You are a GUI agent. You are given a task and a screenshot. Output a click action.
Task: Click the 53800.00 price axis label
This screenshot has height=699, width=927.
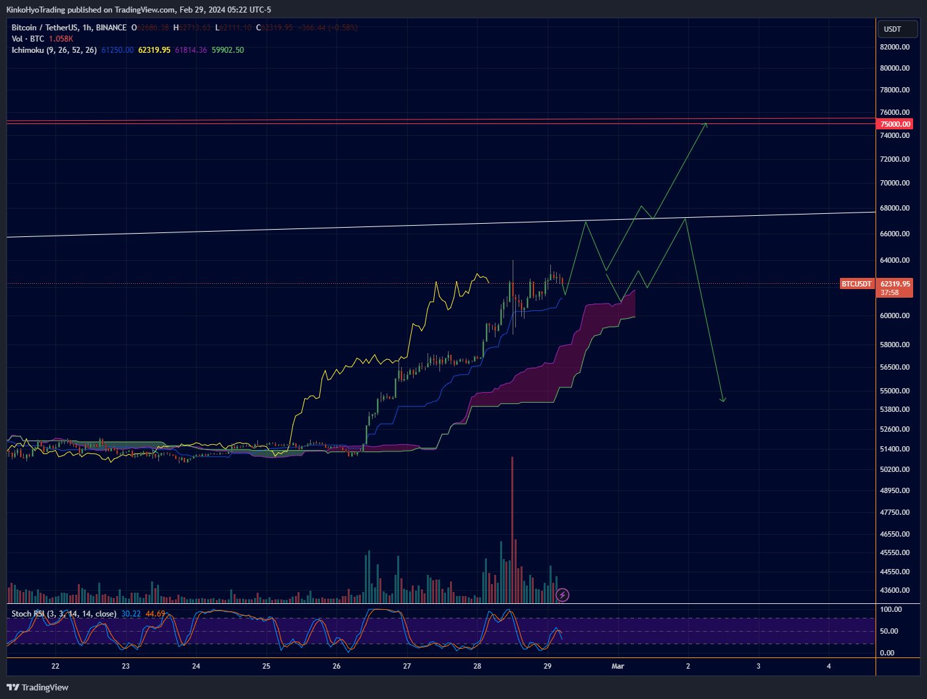point(895,409)
